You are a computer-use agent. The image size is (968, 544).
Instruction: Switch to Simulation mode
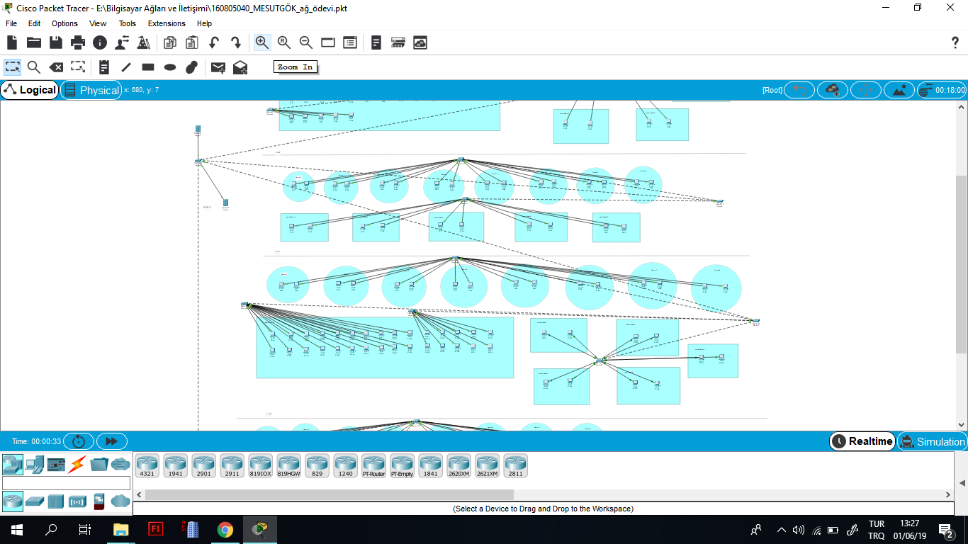(932, 441)
